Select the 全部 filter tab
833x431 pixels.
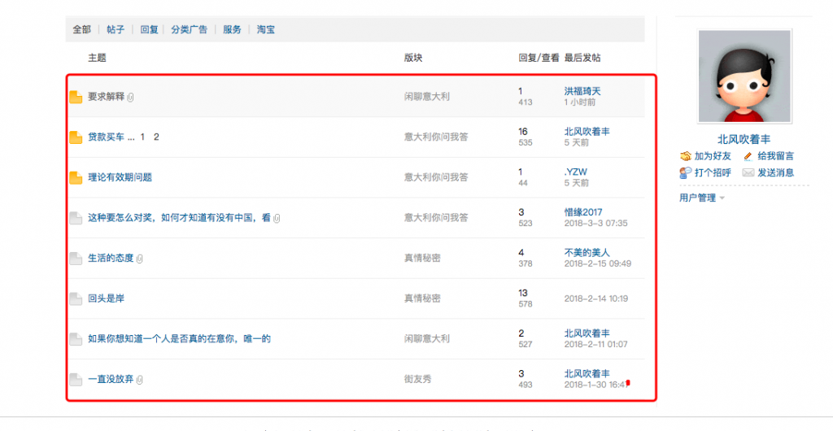(82, 30)
